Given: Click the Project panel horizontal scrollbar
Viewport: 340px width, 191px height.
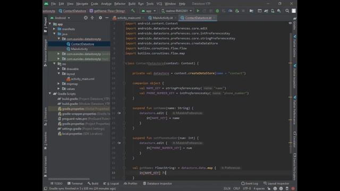Looking at the screenshot, I should pyautogui.click(x=69, y=179).
